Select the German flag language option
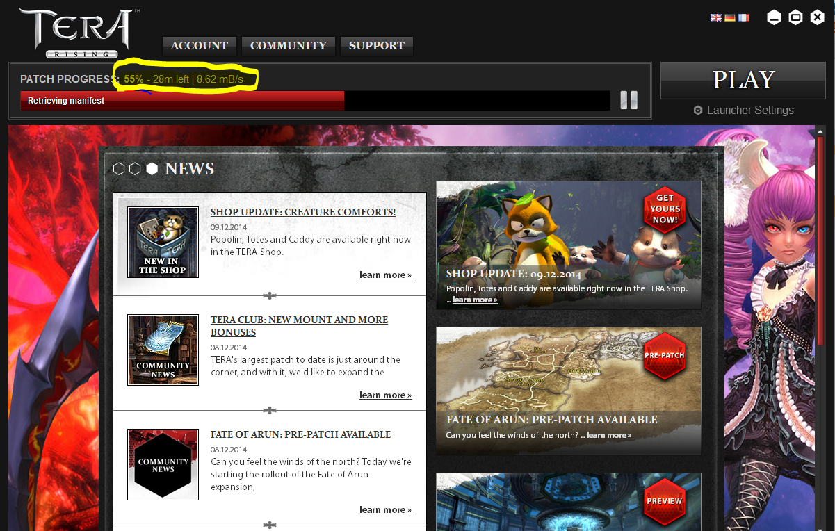This screenshot has height=531, width=835. coord(730,17)
